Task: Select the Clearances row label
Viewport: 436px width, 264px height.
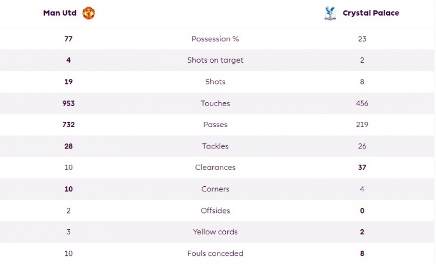Action: 216,168
